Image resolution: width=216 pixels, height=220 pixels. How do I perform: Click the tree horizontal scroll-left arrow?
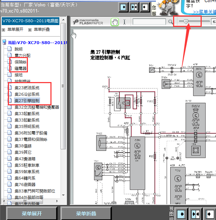4,201
